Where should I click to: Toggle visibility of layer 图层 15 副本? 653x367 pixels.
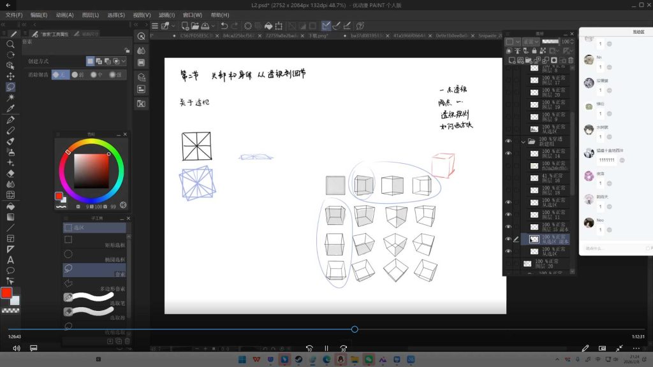pos(508,227)
